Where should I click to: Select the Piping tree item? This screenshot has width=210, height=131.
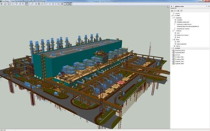point(178,46)
